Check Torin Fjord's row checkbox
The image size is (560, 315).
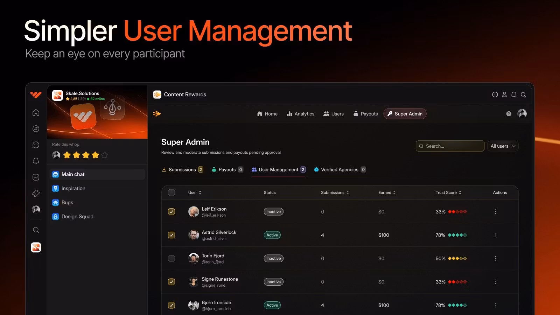click(x=171, y=258)
